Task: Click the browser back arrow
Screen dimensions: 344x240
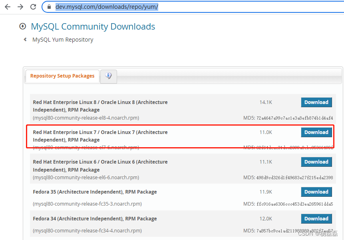Action: pos(7,6)
